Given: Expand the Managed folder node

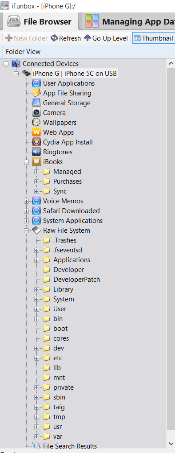Looking at the screenshot, I should coord(36,172).
